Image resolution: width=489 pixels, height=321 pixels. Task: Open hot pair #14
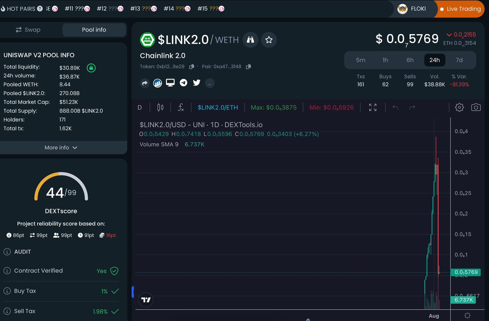coord(177,9)
